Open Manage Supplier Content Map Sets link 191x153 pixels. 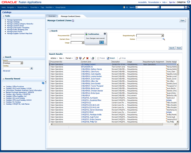click(20, 33)
